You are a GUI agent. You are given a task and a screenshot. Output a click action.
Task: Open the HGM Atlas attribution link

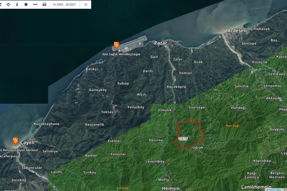tap(275, 190)
